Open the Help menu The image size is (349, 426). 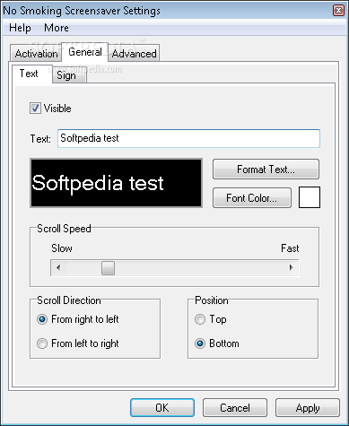coord(20,28)
